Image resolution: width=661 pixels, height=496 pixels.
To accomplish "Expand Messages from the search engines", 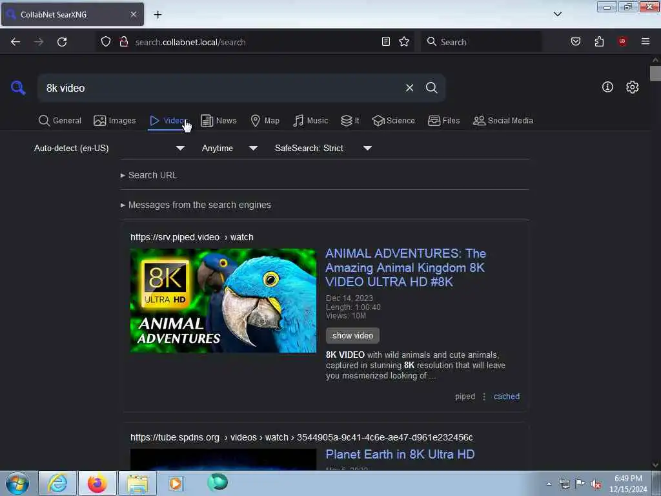I will click(196, 205).
